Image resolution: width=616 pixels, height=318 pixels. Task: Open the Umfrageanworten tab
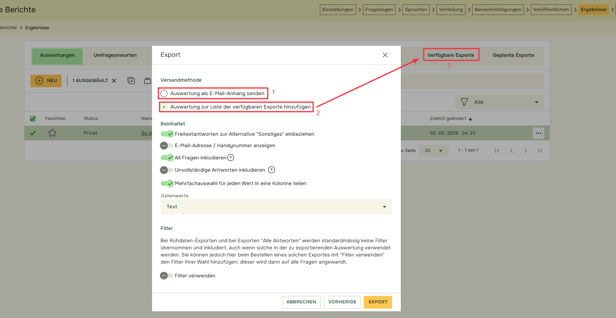[x=115, y=55]
